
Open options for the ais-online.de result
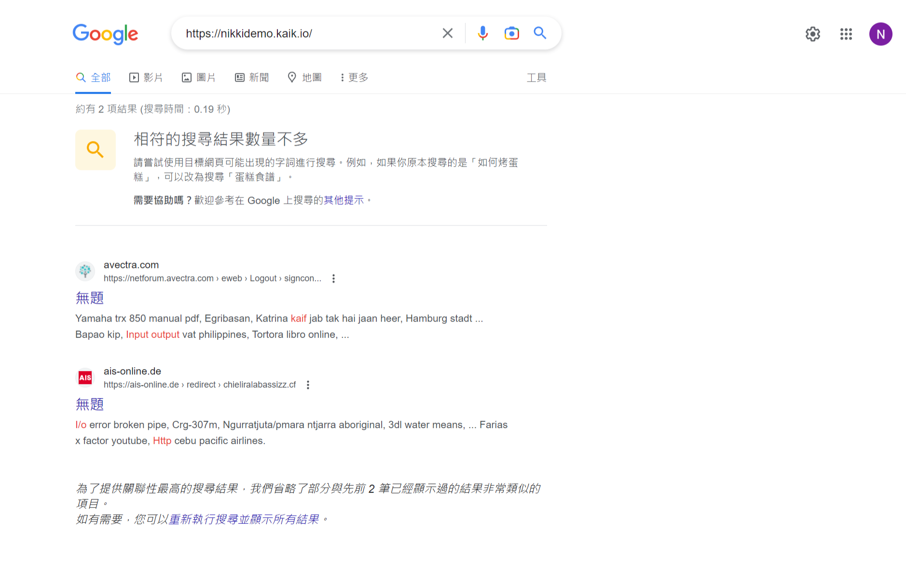[308, 385]
